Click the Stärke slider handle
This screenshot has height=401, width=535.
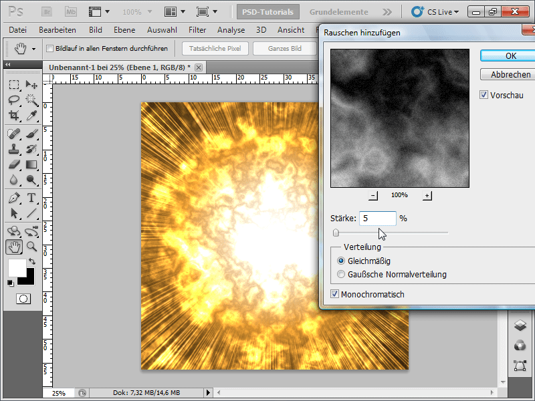point(336,233)
